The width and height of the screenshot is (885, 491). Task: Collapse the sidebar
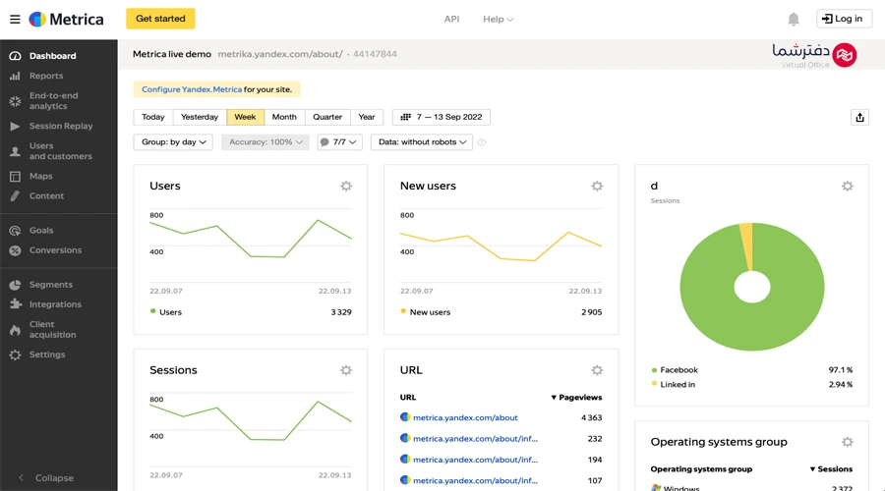[46, 478]
